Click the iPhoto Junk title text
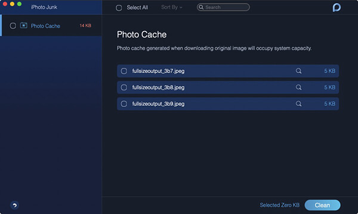358x214 pixels. (44, 7)
